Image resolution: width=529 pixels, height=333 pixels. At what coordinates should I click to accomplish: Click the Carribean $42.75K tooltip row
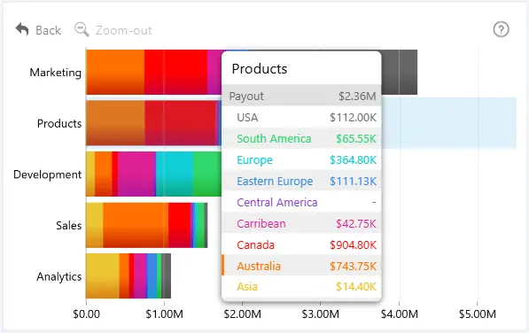tap(301, 223)
